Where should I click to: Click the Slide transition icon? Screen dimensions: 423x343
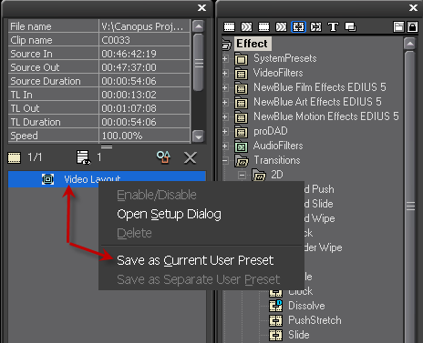(x=275, y=335)
